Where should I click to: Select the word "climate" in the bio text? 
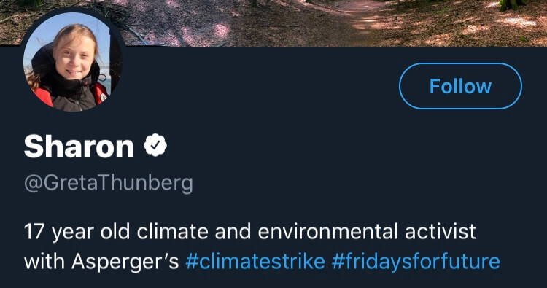pos(173,232)
